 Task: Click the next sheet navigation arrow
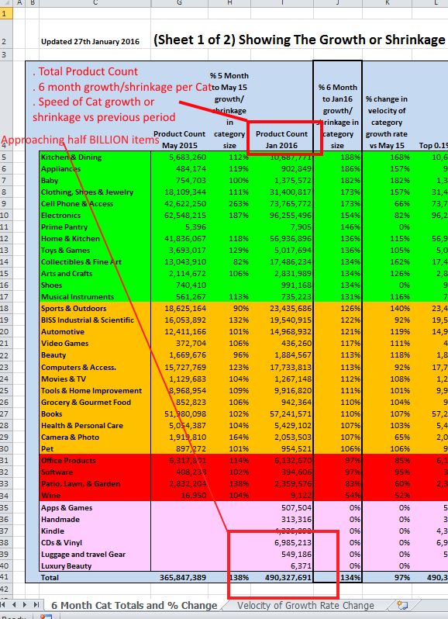tap(25, 605)
